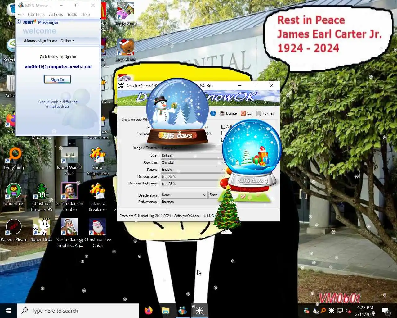Toggle the Active checkbox in DesktopSnowOK
The width and height of the screenshot is (397, 318).
223,126
